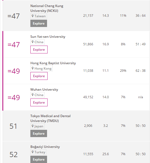Image resolution: width=150 pixels, height=163 pixels.
Task: Open the Wuhan University name link
Action: pos(44,90)
